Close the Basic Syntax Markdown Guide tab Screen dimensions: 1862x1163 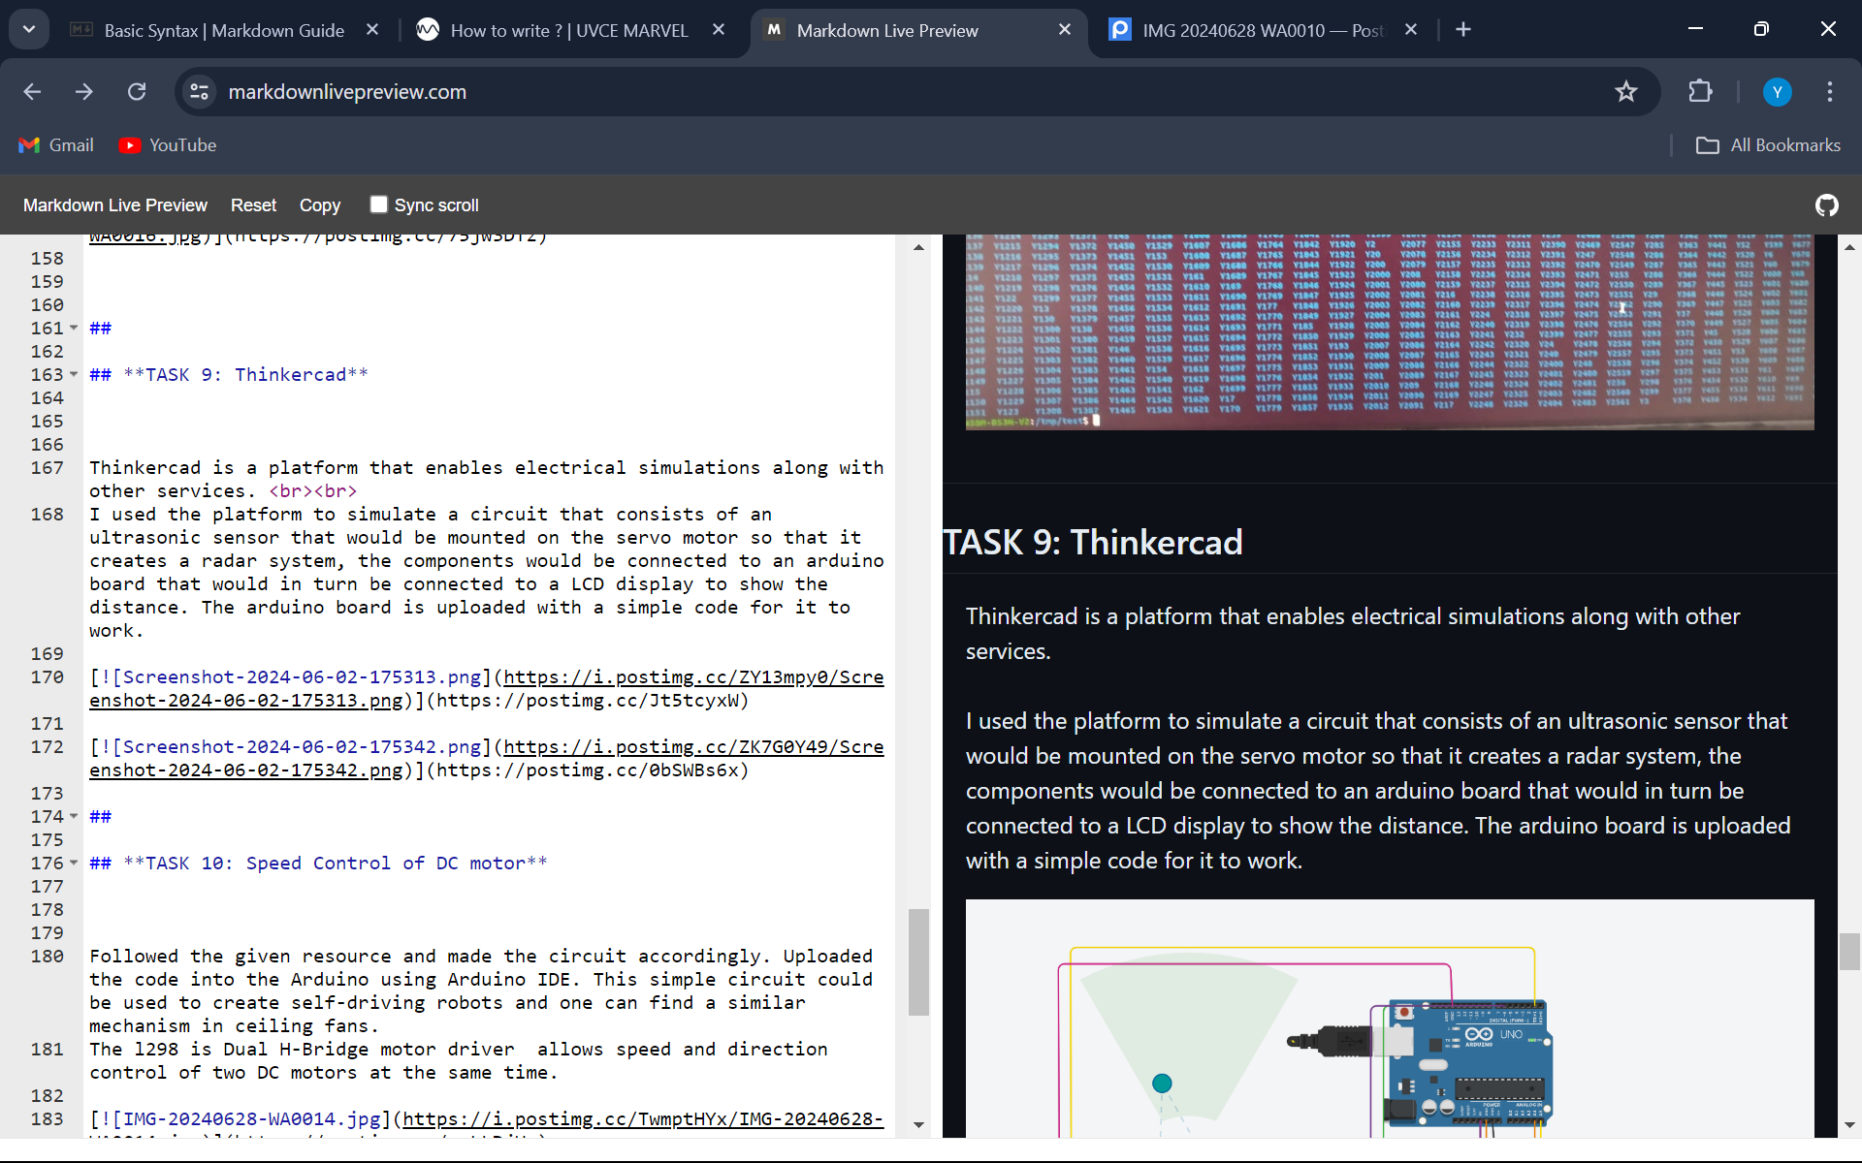(x=372, y=30)
